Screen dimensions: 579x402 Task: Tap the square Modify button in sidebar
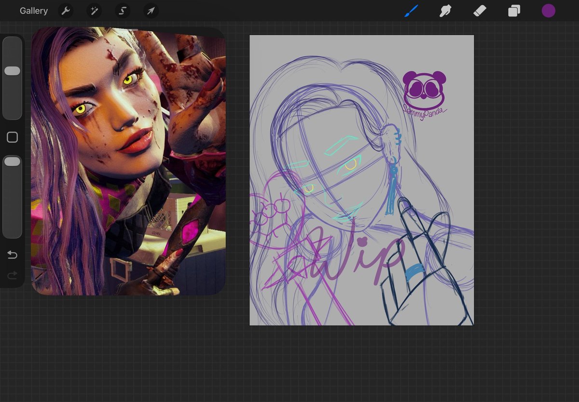pyautogui.click(x=13, y=137)
